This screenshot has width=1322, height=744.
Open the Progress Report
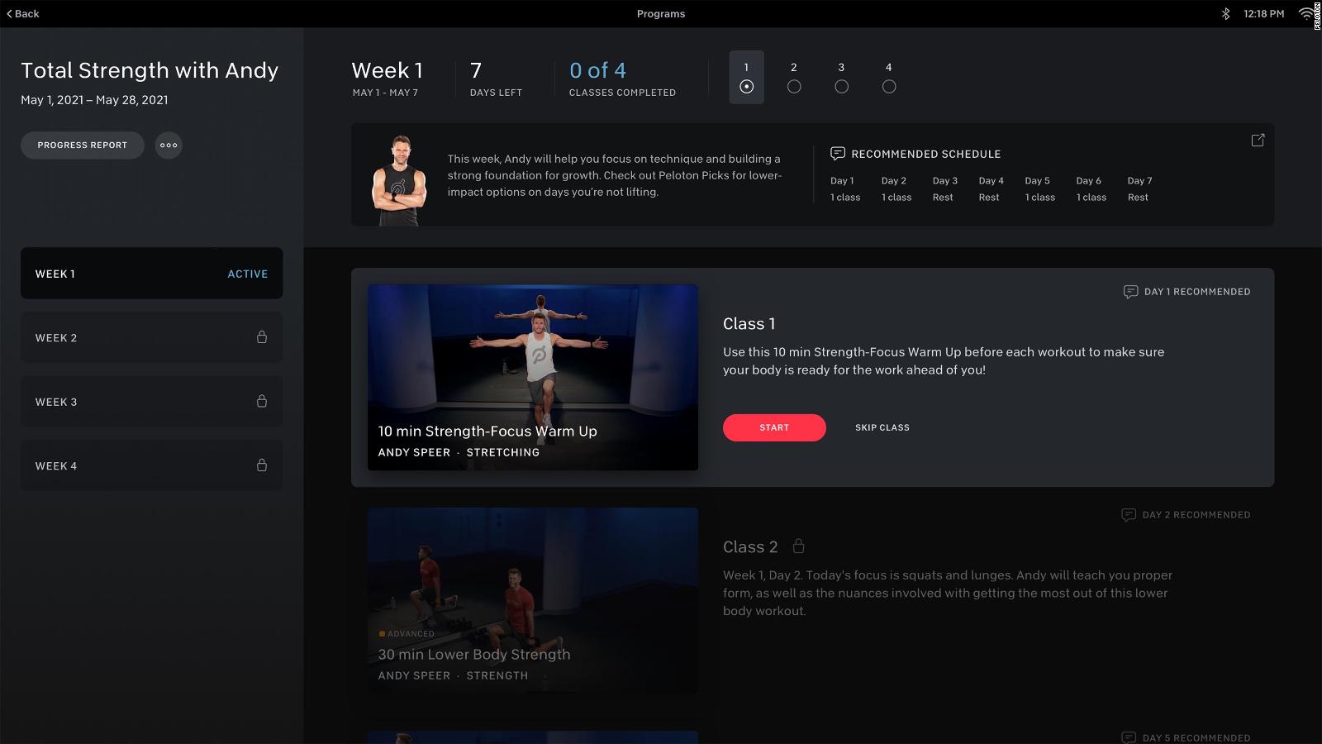83,145
